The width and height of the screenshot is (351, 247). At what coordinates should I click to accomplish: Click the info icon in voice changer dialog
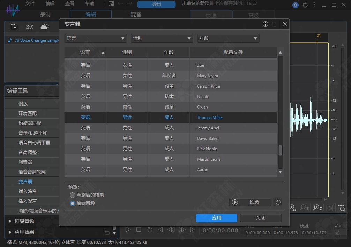click(265, 24)
